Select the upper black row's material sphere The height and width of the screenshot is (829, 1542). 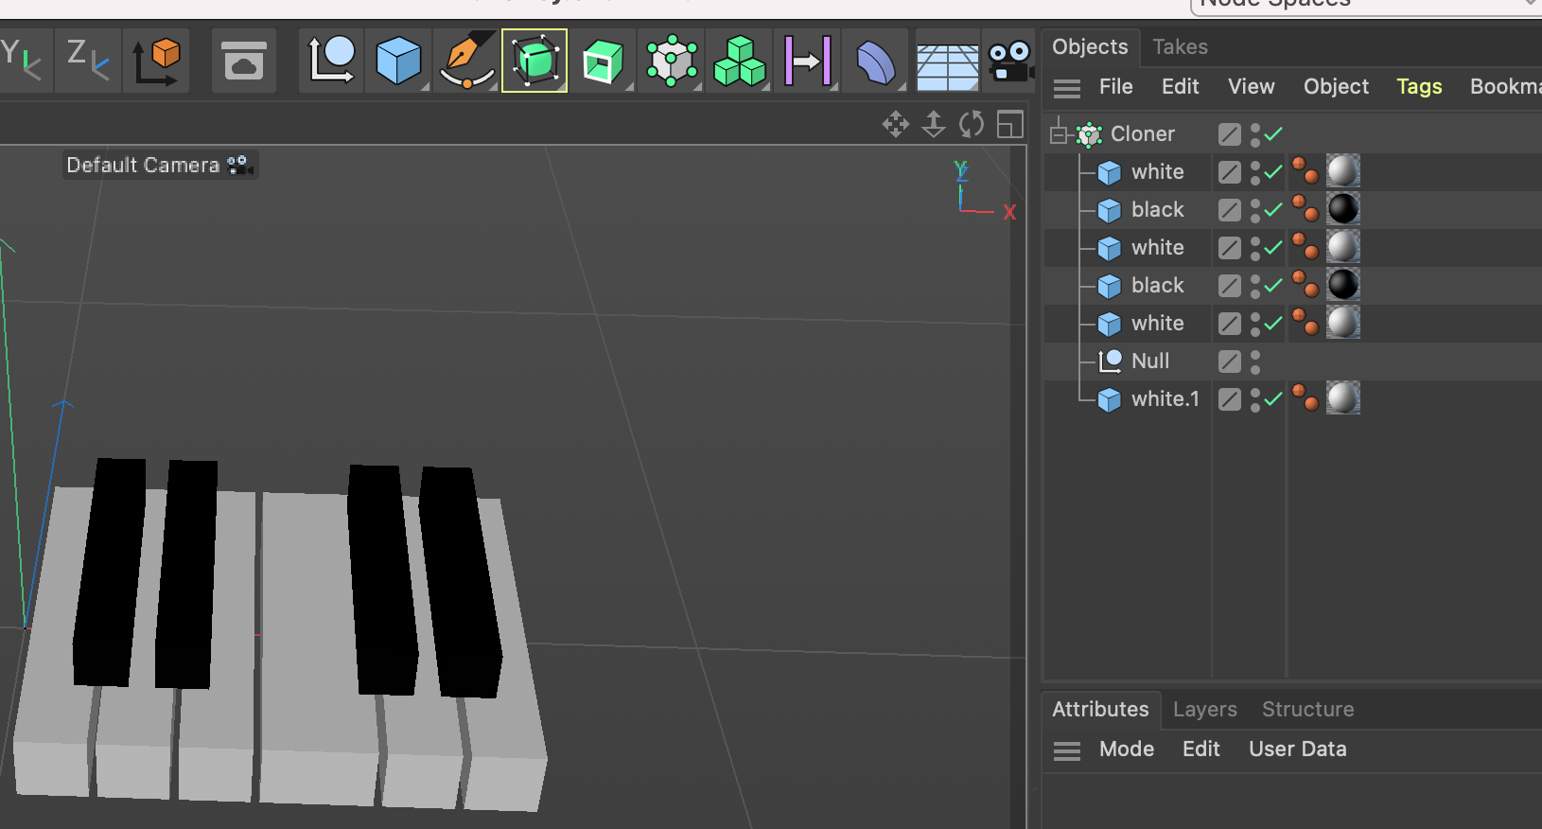pos(1343,209)
